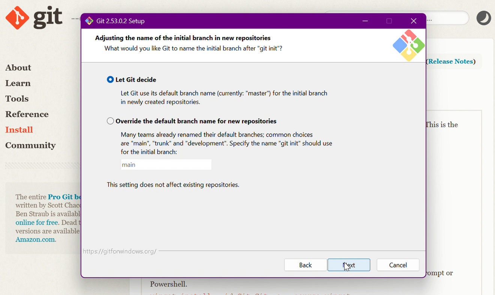Go Back to the previous setup page

click(305, 265)
